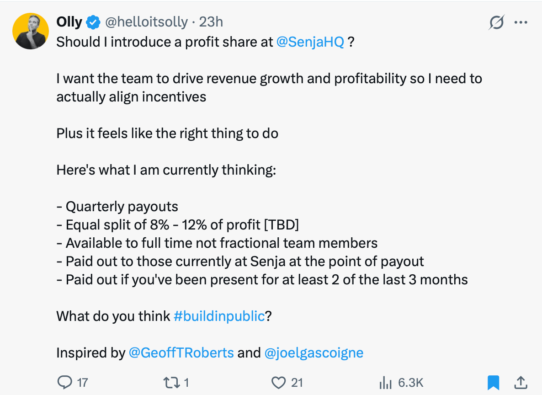Click the Grok icon beside the more menu
The height and width of the screenshot is (395, 542).
pos(497,22)
